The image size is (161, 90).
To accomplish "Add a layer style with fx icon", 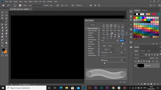I will point(142,84).
